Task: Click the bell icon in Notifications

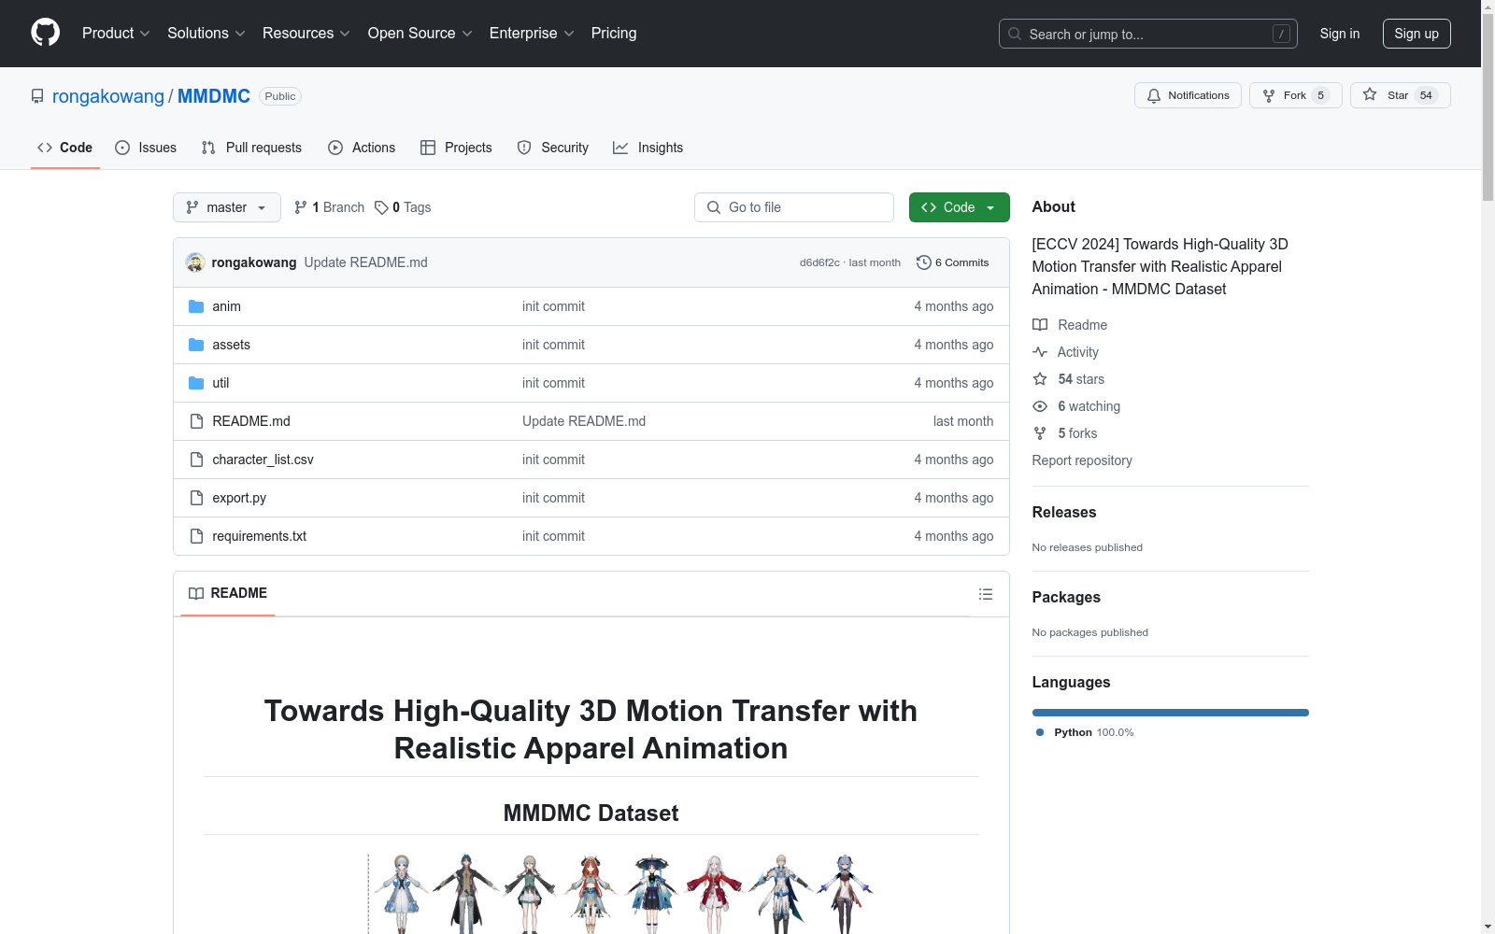Action: 1154,95
